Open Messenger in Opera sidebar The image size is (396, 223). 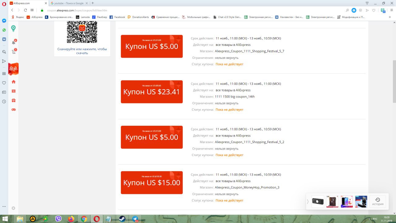(x=4, y=21)
